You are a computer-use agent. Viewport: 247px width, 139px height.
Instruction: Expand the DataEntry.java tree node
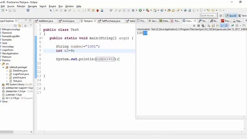tap(7, 71)
